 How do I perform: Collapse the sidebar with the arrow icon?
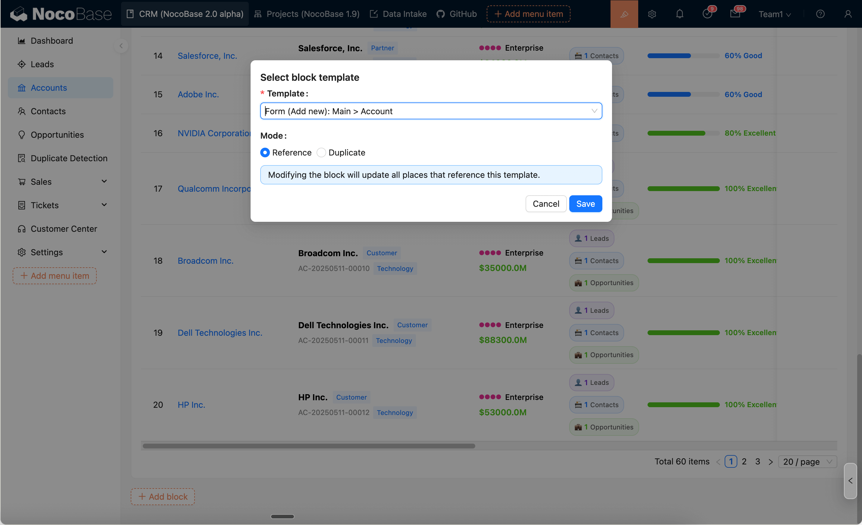pos(121,46)
